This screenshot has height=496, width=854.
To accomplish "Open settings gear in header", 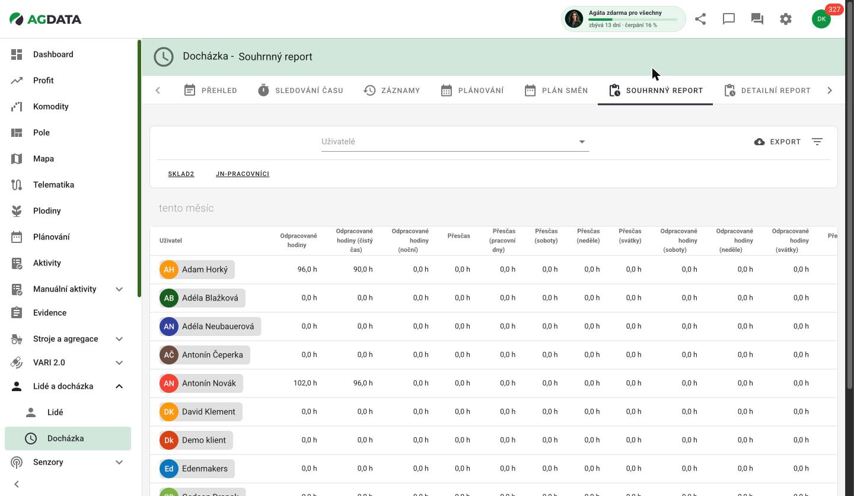I will point(786,19).
